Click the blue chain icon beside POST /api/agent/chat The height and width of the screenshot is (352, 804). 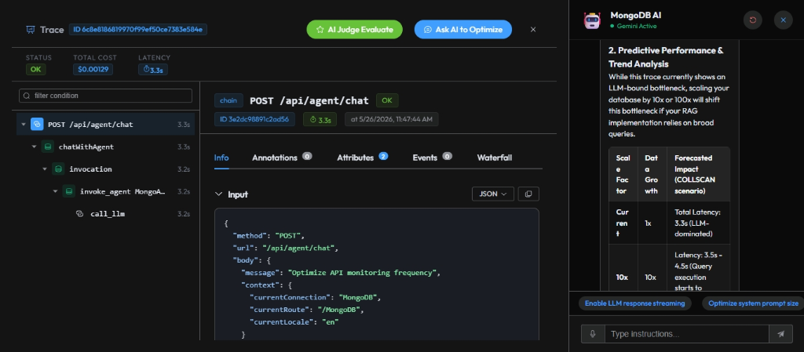pos(37,125)
